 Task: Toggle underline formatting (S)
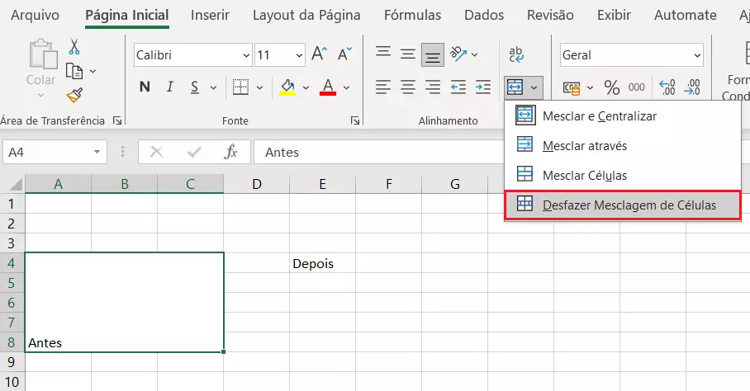point(195,87)
